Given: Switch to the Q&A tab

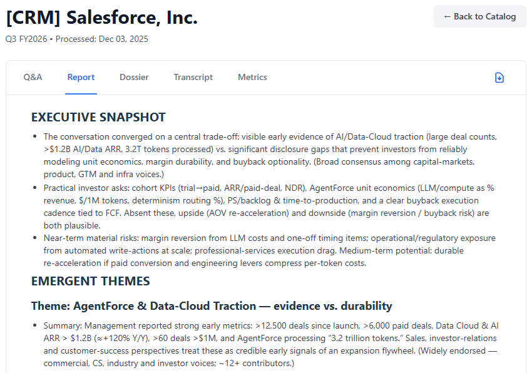Looking at the screenshot, I should (33, 78).
